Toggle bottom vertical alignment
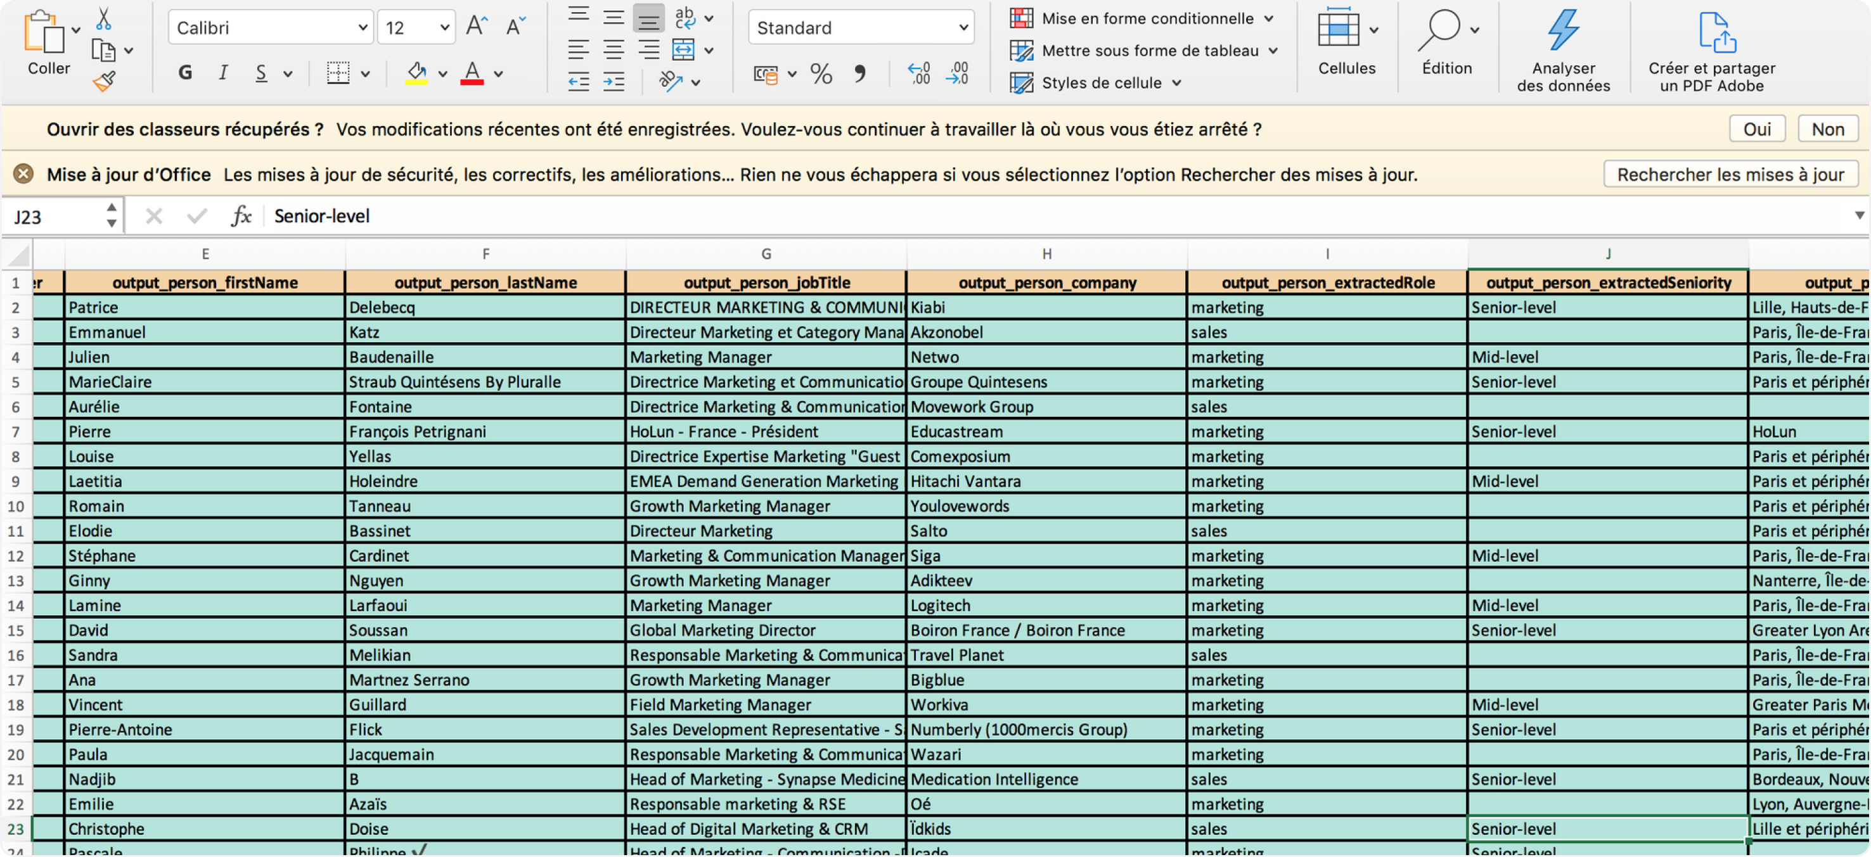This screenshot has height=857, width=1871. (x=648, y=18)
